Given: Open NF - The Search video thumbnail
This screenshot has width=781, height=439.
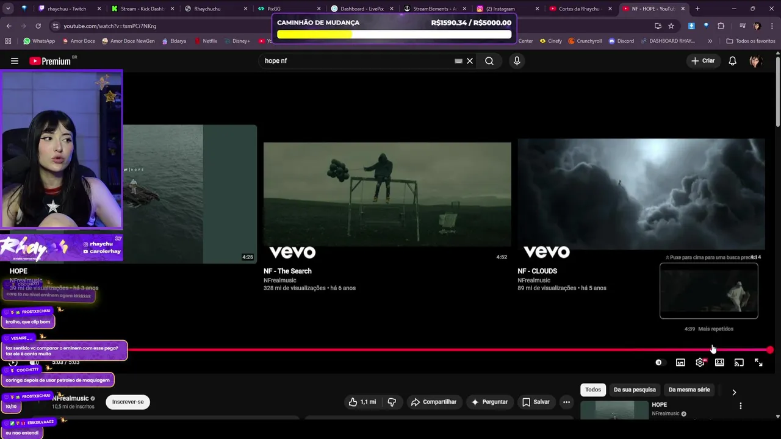Looking at the screenshot, I should pos(387,194).
